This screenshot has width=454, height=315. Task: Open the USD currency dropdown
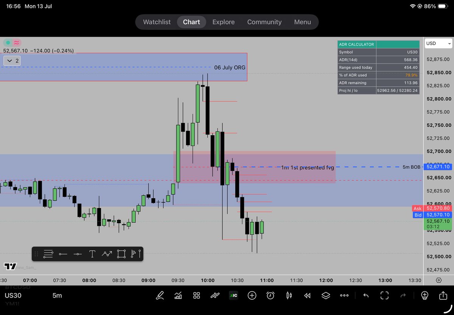pos(438,43)
